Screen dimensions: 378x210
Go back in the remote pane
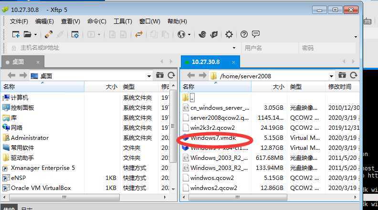[x=191, y=75]
